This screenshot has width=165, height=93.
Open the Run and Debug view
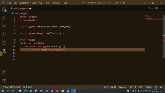(x=4, y=34)
